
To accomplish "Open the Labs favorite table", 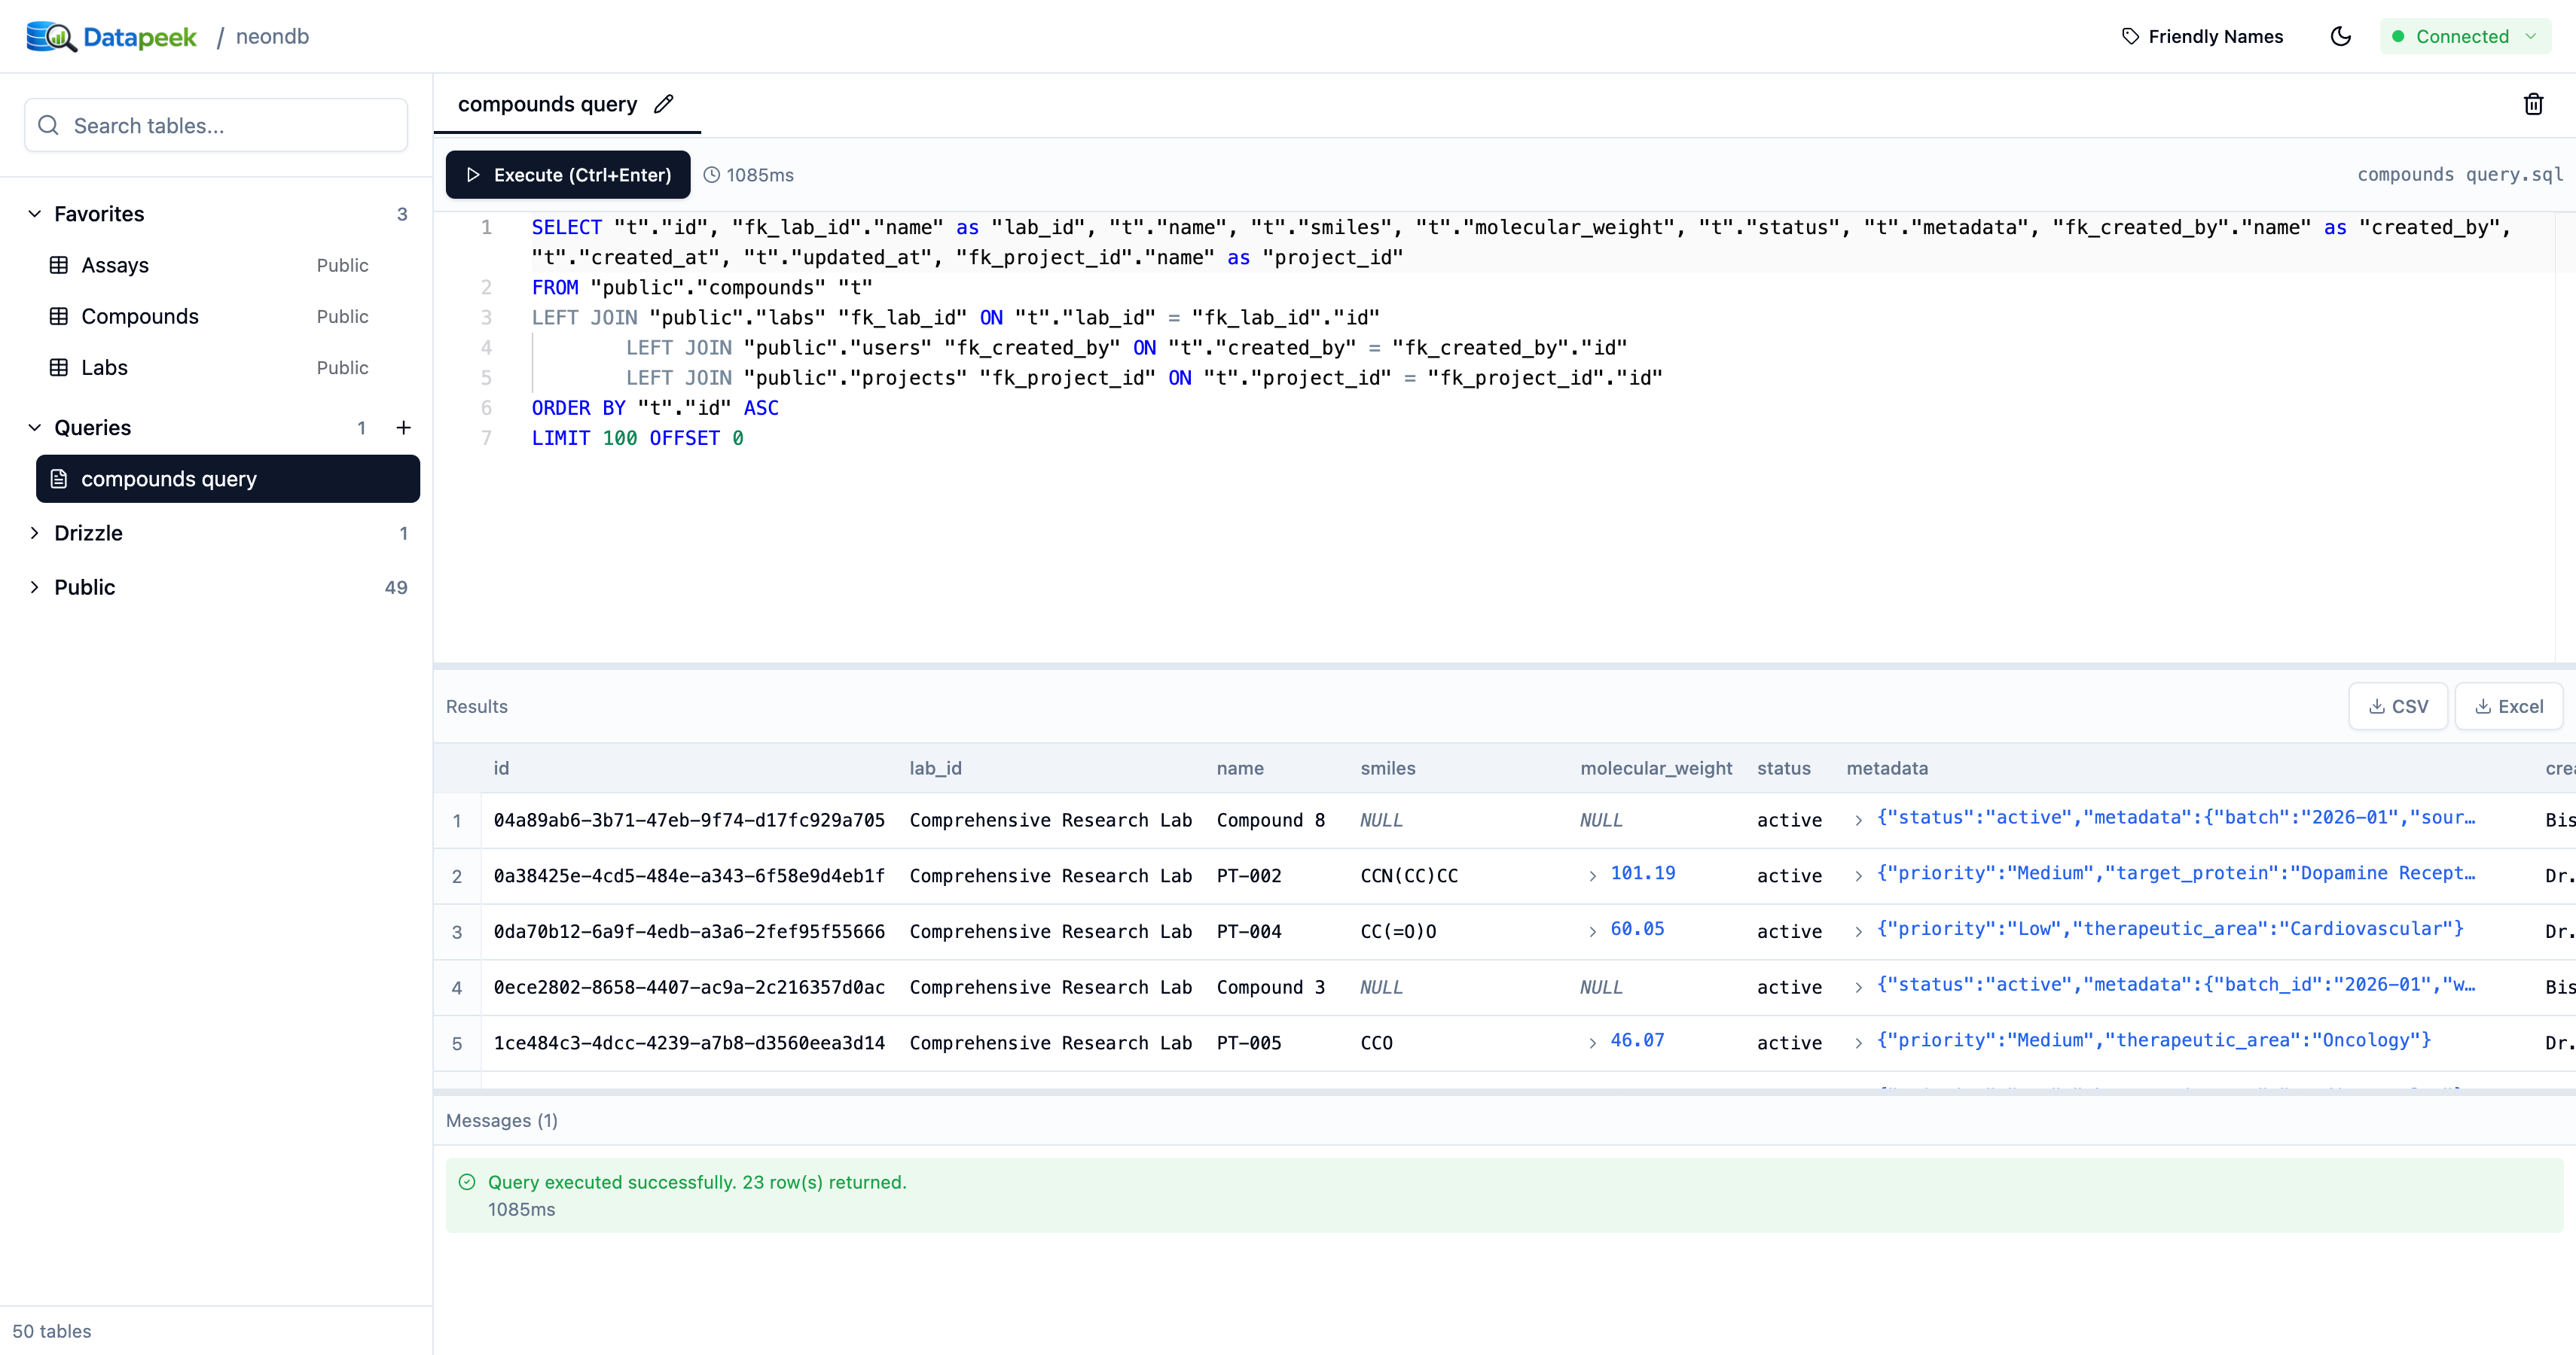I will coord(104,367).
